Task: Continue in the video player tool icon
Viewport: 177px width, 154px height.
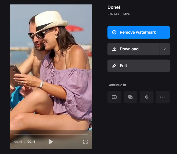Action: point(114,97)
